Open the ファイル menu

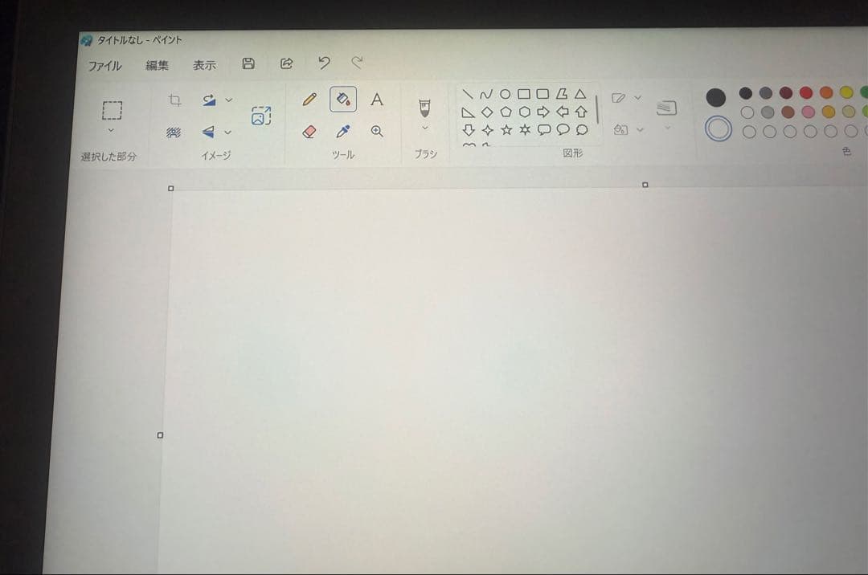(x=105, y=66)
